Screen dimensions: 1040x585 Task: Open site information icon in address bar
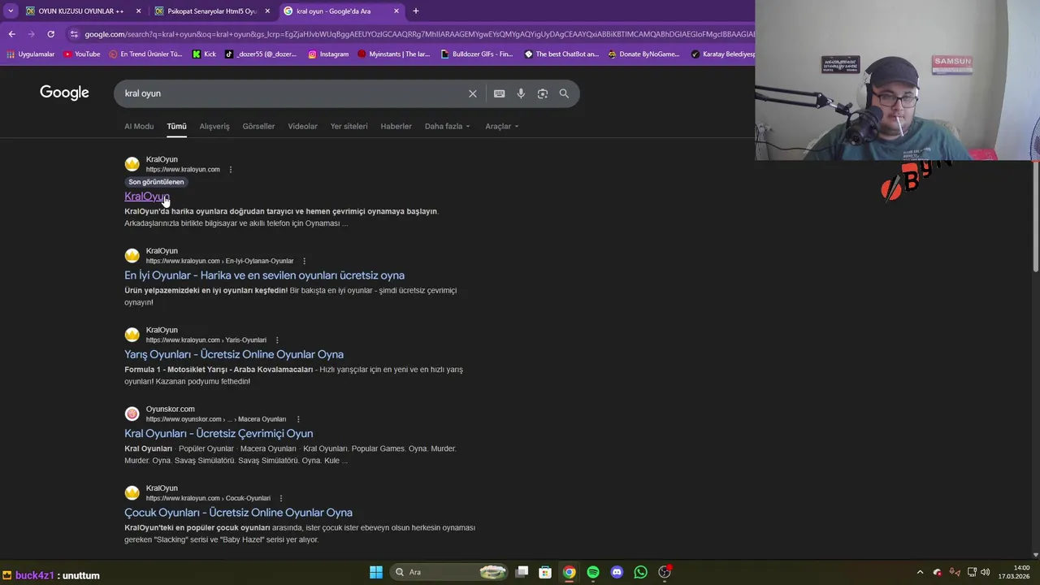[x=74, y=34]
